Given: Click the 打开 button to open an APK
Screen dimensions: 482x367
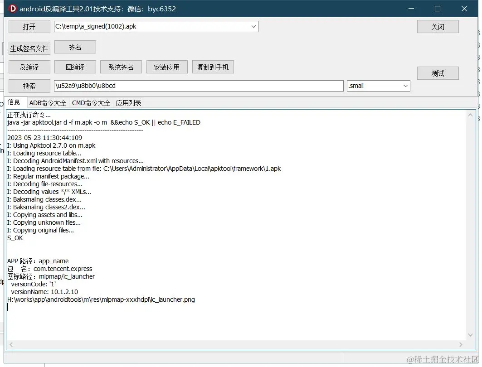Looking at the screenshot, I should pos(29,27).
